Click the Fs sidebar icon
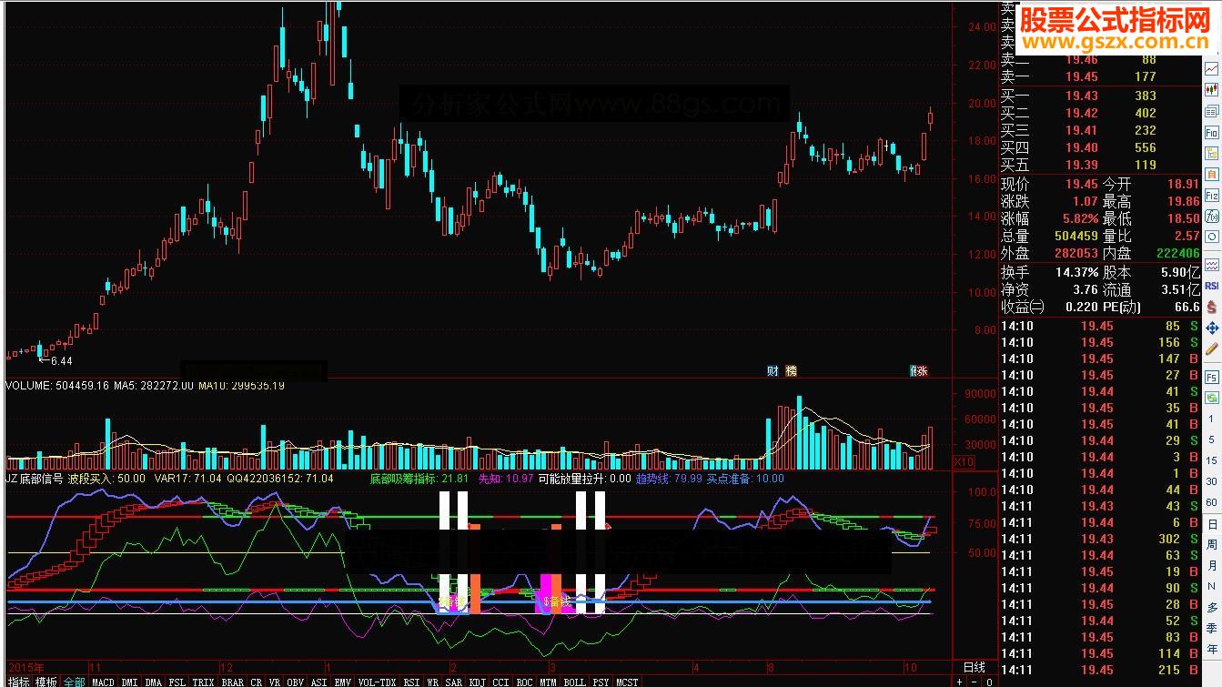The width and height of the screenshot is (1222, 687). [1212, 377]
